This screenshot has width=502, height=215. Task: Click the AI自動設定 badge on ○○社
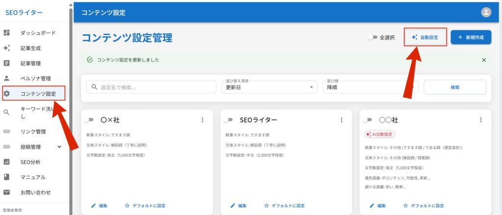pyautogui.click(x=380, y=134)
